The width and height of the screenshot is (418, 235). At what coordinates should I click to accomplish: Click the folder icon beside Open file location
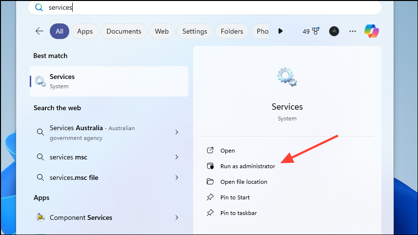point(210,181)
